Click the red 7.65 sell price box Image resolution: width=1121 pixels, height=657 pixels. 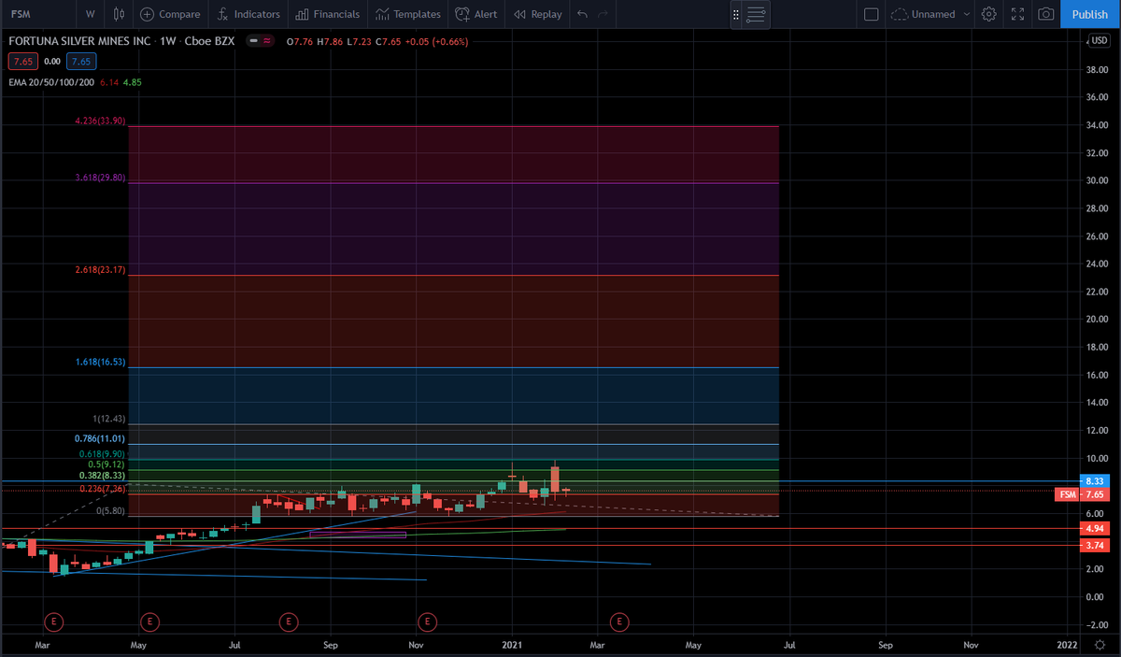(x=21, y=61)
